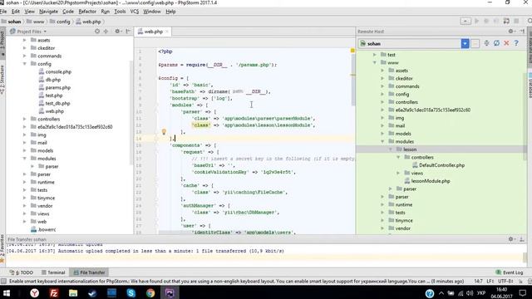The image size is (532, 299).
Task: Click the scroll-from-source target icon
Action: 97,32
